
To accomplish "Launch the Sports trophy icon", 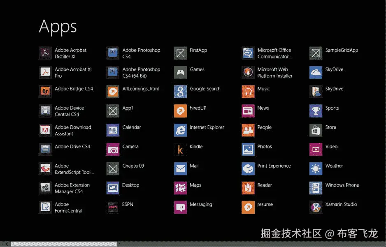I will click(x=316, y=111).
